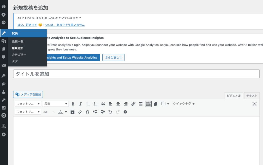This screenshot has height=165, width=263.
Task: Insert a blockquote
Action: click(103, 104)
